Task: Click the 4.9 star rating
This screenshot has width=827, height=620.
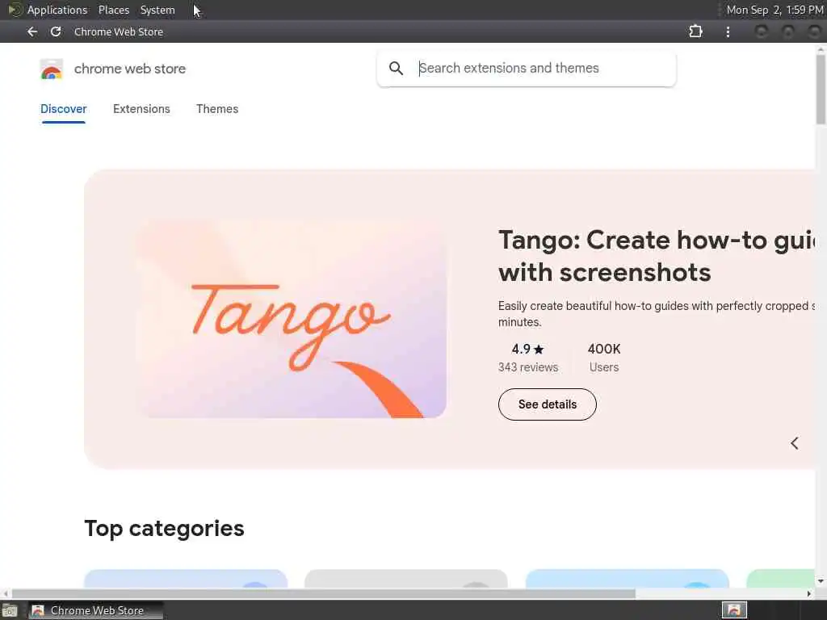Action: [x=527, y=349]
